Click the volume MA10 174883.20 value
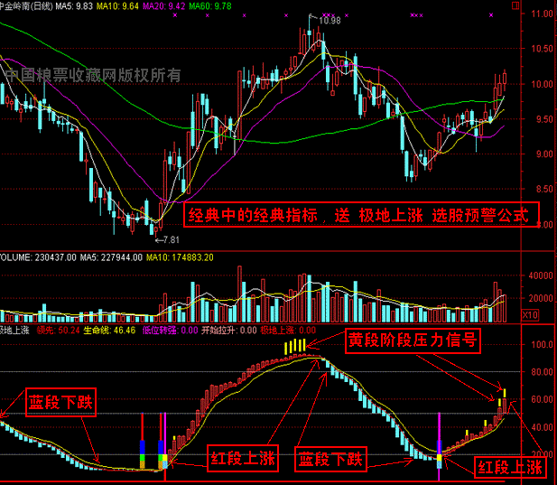557x485 pixels. coord(183,256)
